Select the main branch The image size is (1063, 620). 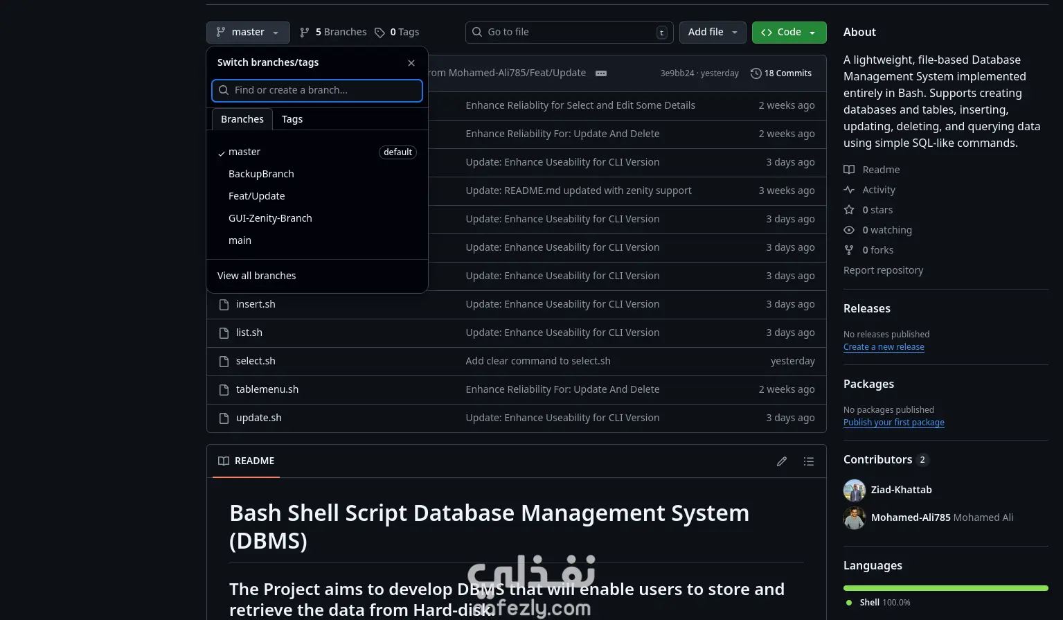click(x=317, y=240)
